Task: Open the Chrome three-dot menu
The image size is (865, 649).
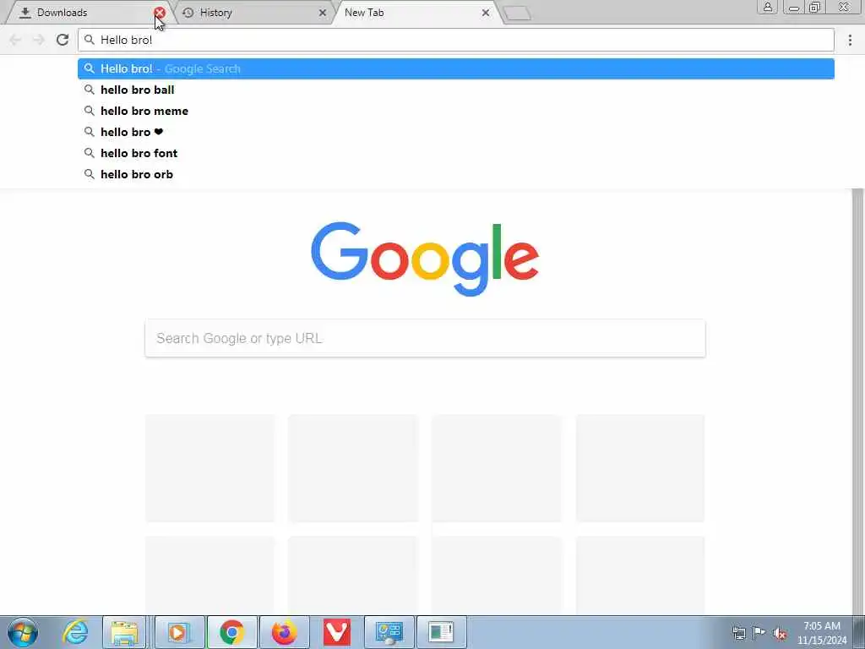Action: [x=850, y=40]
